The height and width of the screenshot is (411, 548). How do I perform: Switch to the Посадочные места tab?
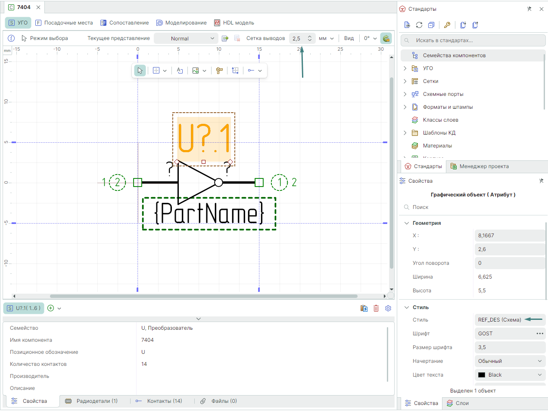point(64,23)
